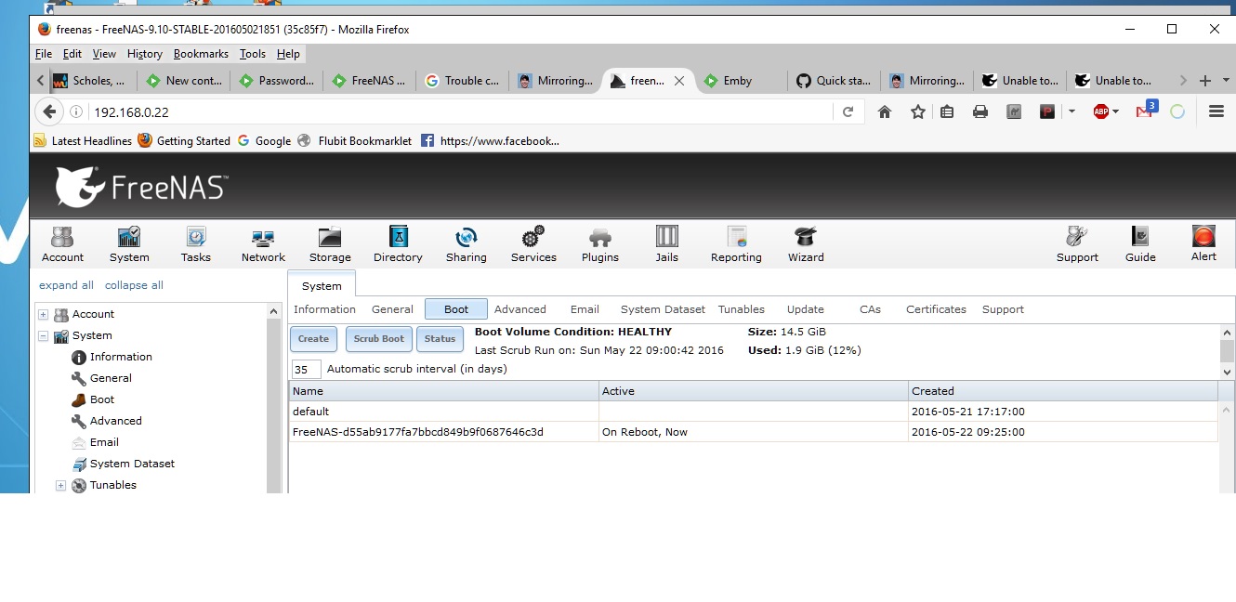1236x602 pixels.
Task: Switch to the Certificates sub-tab
Action: (x=936, y=309)
